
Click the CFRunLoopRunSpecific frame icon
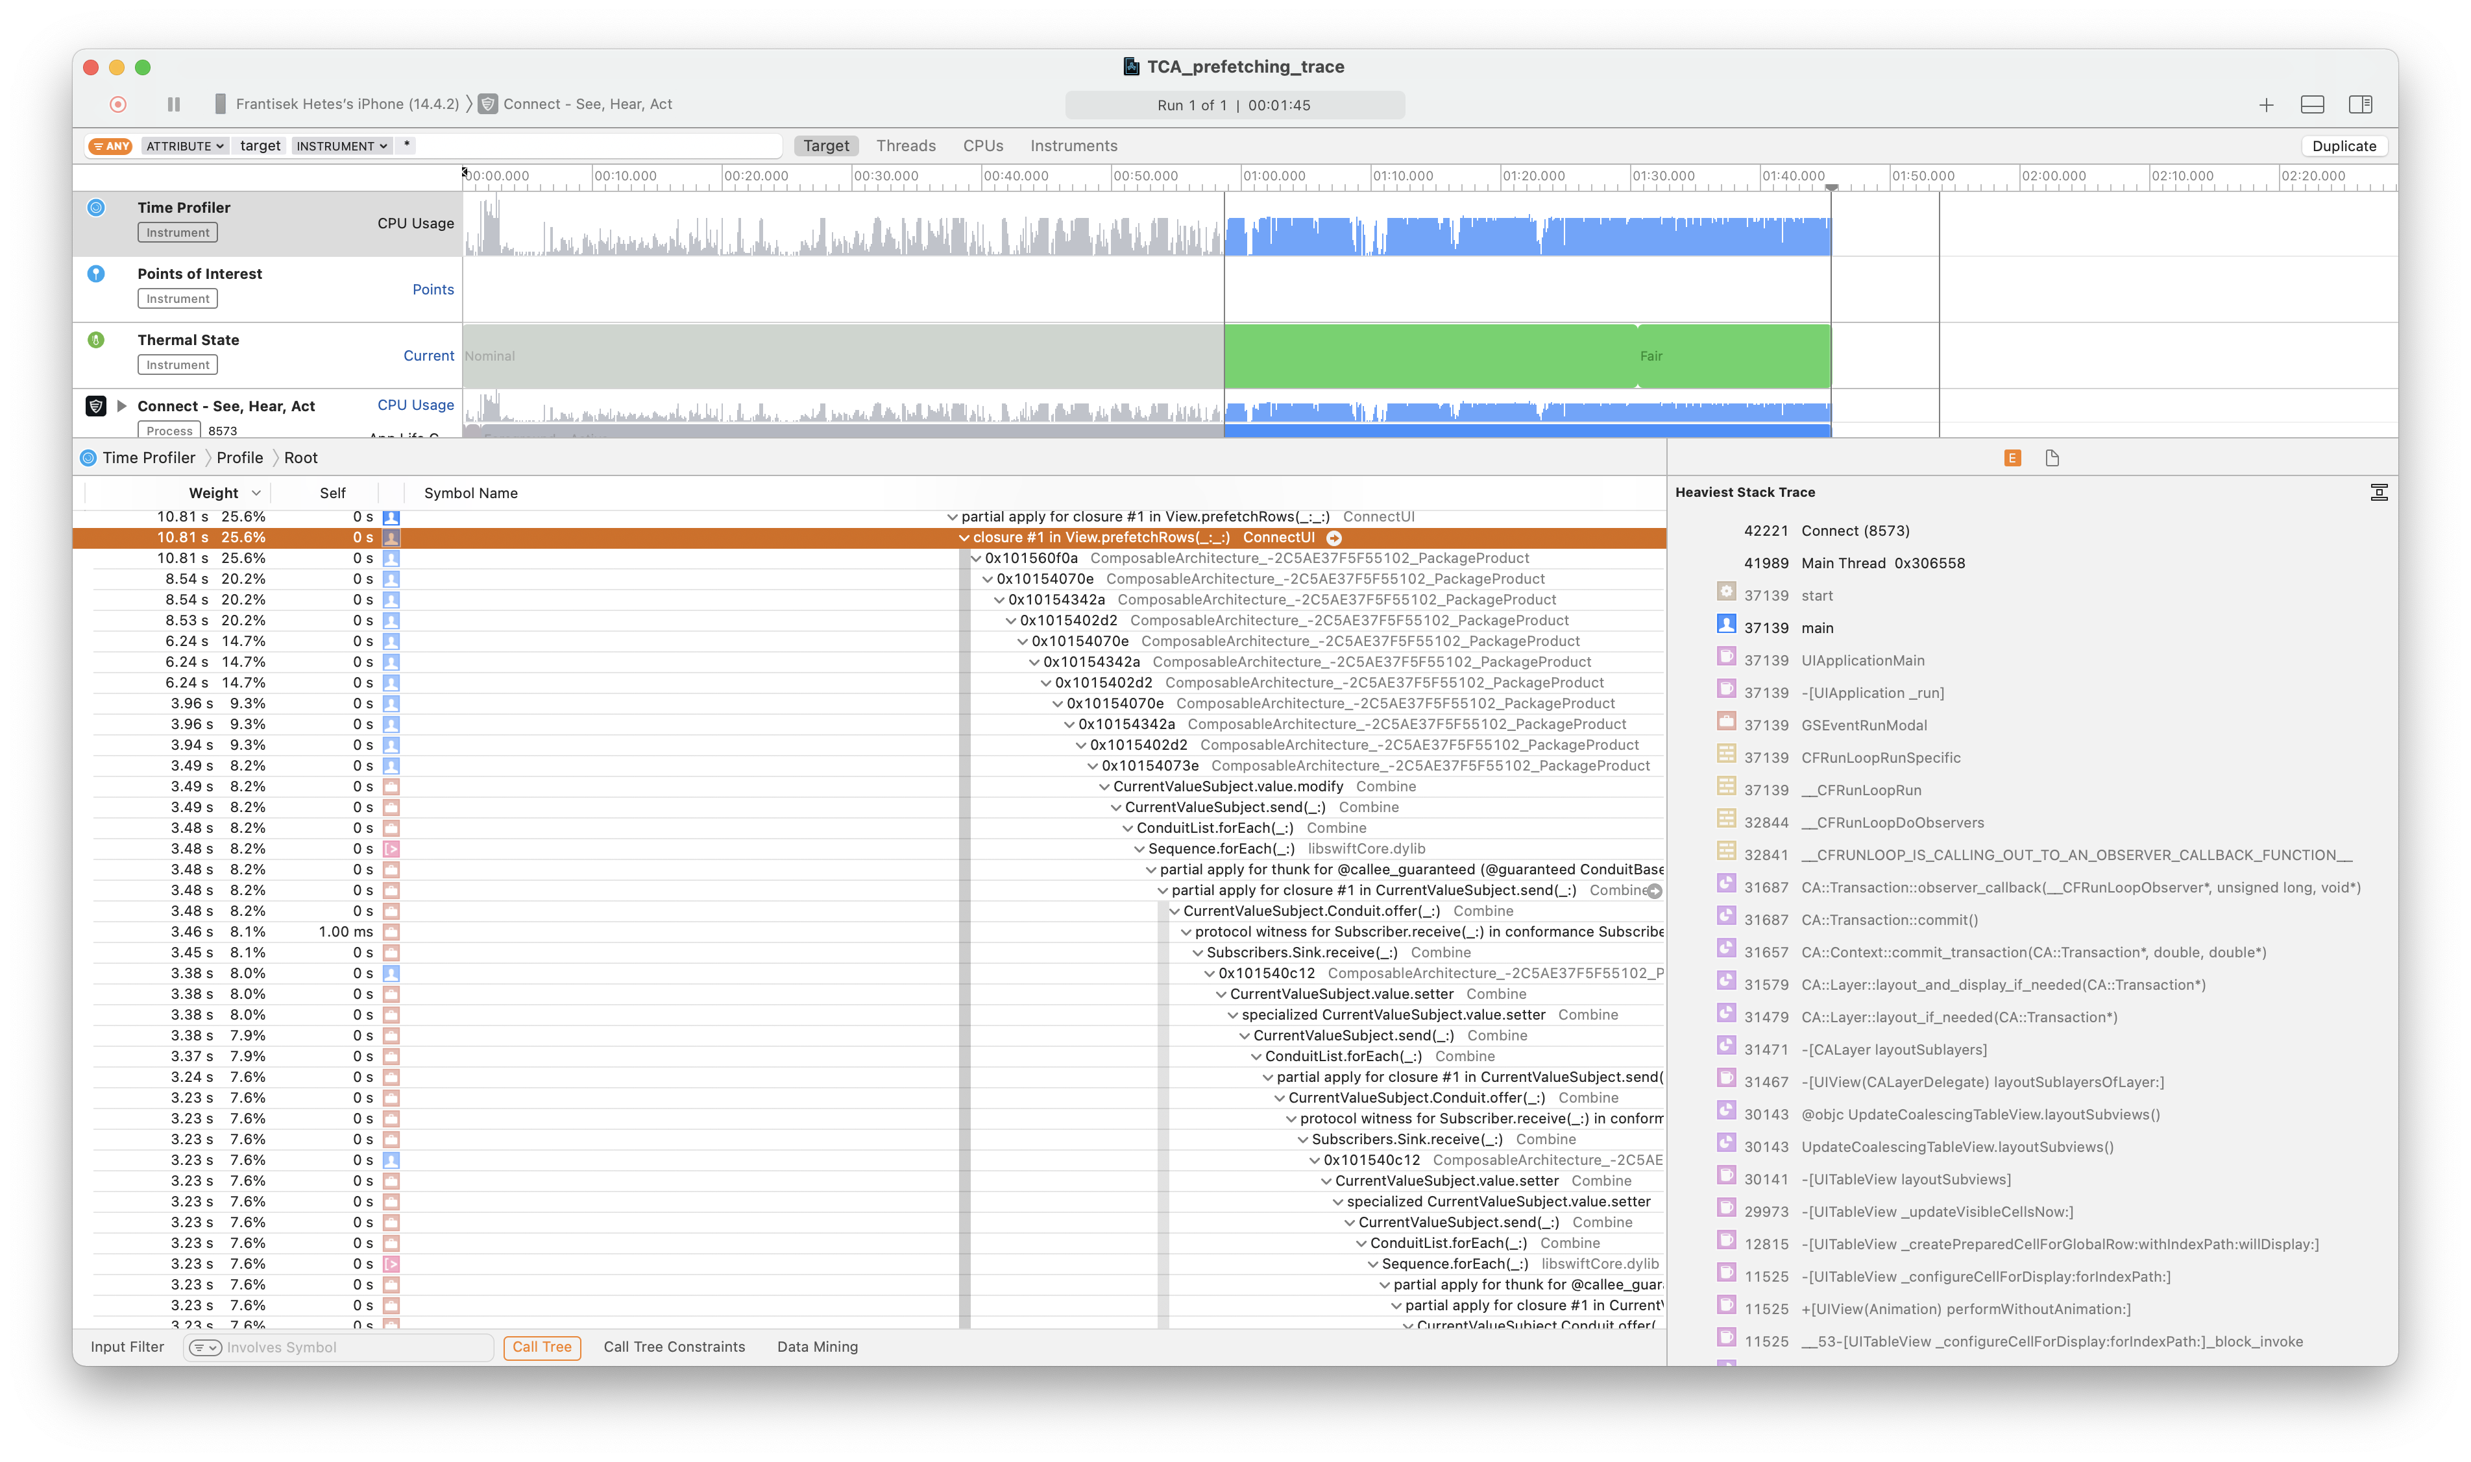[x=1726, y=754]
